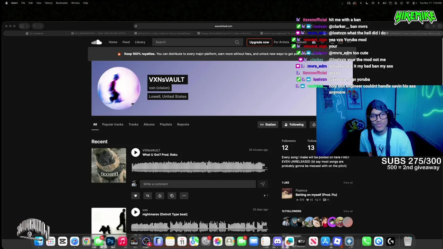
Task: Copy link of What U Got? track
Action: click(172, 196)
